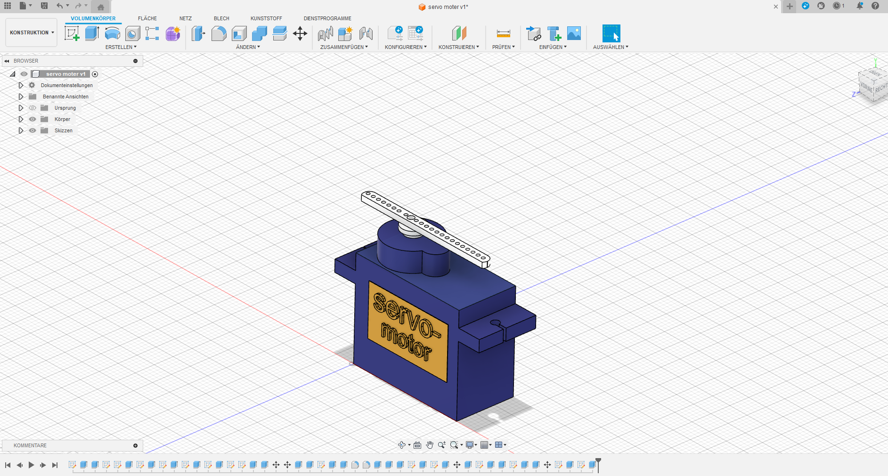Expand the Dokumenteinstellungen node

pyautogui.click(x=21, y=85)
